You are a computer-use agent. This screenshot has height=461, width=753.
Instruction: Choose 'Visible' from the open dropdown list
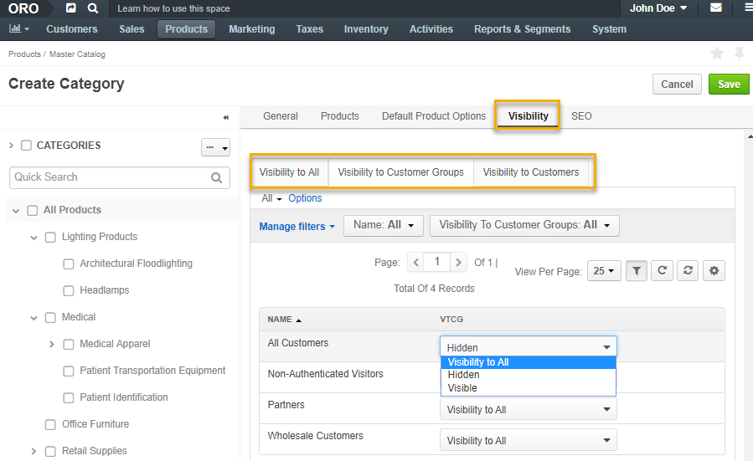click(x=462, y=388)
